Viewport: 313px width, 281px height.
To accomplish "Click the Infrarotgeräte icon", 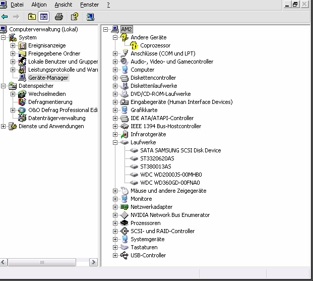I will [x=124, y=134].
